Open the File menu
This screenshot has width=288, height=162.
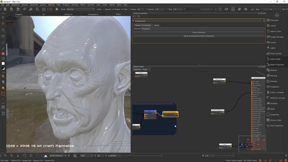(x=3, y=5)
